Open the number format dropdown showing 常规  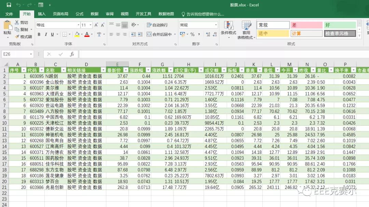[x=198, y=25]
